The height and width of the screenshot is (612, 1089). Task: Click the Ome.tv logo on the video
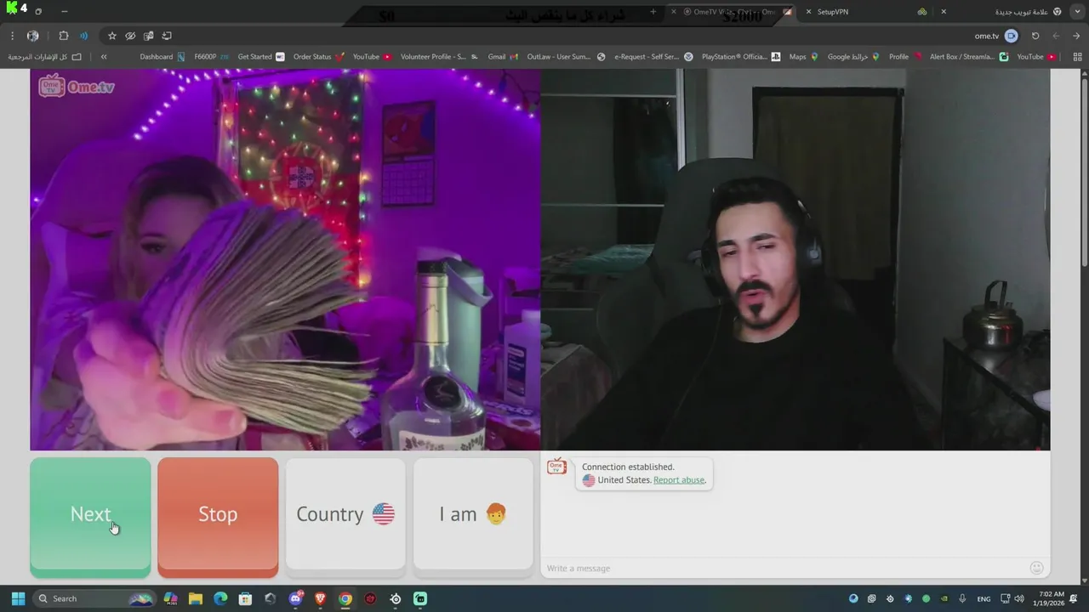point(77,86)
